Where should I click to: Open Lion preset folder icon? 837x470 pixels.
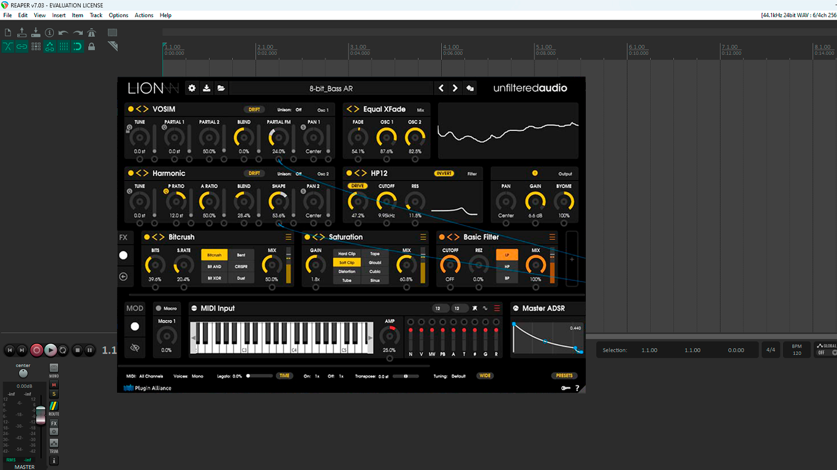point(221,88)
